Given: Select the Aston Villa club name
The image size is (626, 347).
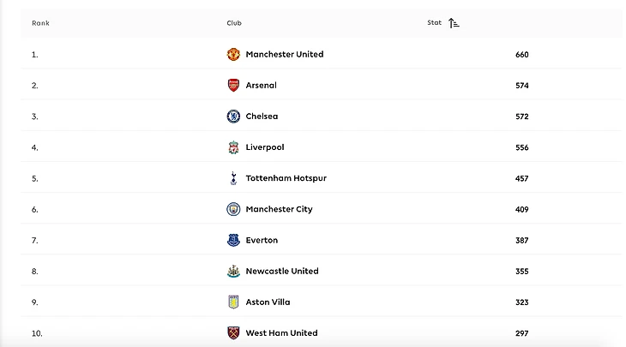Looking at the screenshot, I should coord(268,302).
